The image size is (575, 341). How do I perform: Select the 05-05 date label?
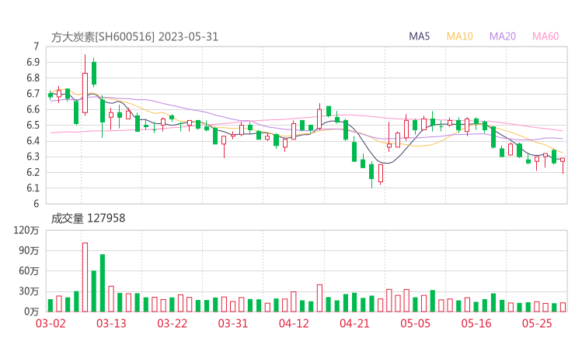[416, 323]
